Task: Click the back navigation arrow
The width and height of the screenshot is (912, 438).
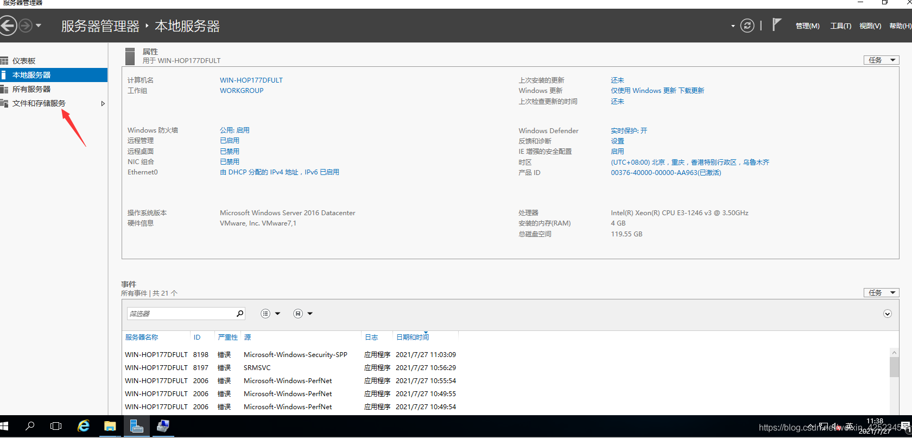Action: pos(8,26)
